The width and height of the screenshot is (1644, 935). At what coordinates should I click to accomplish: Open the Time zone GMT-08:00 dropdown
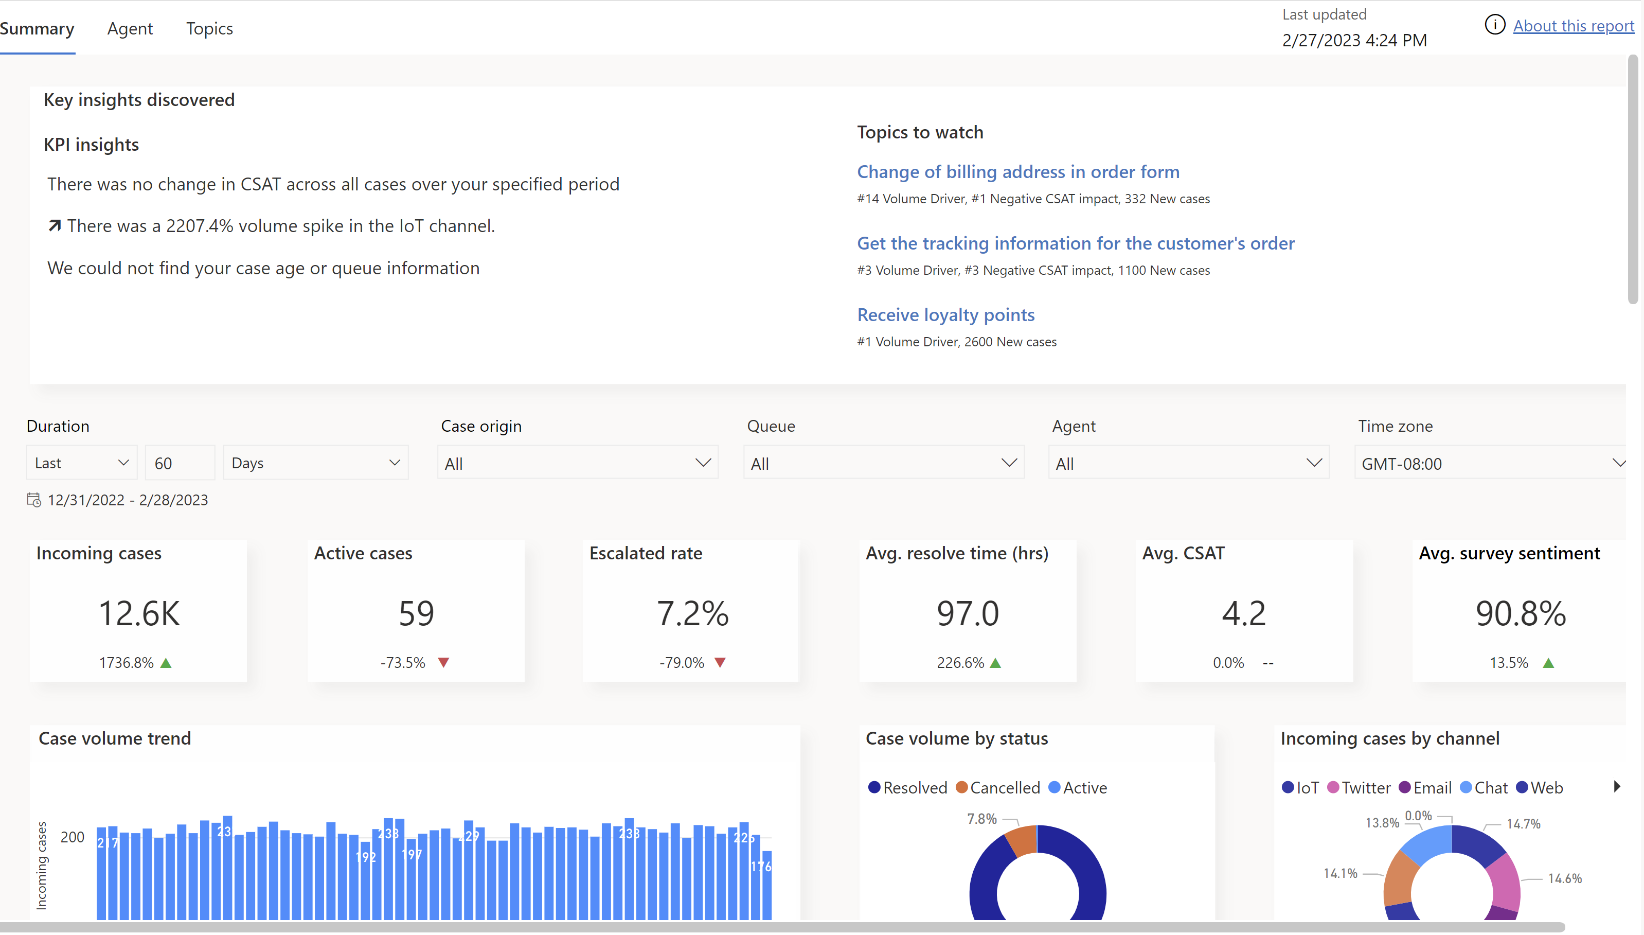point(1491,463)
